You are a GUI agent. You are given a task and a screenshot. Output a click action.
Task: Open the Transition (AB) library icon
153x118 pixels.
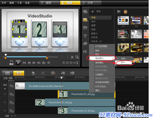point(85,28)
